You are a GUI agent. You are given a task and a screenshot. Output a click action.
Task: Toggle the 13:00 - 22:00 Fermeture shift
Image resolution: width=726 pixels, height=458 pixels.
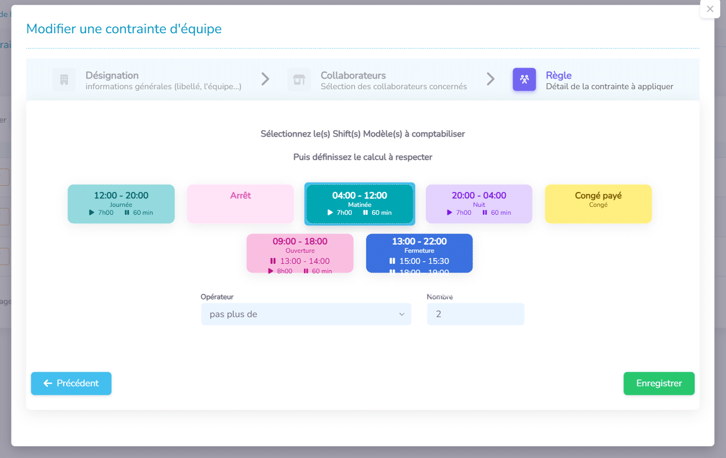click(x=420, y=253)
